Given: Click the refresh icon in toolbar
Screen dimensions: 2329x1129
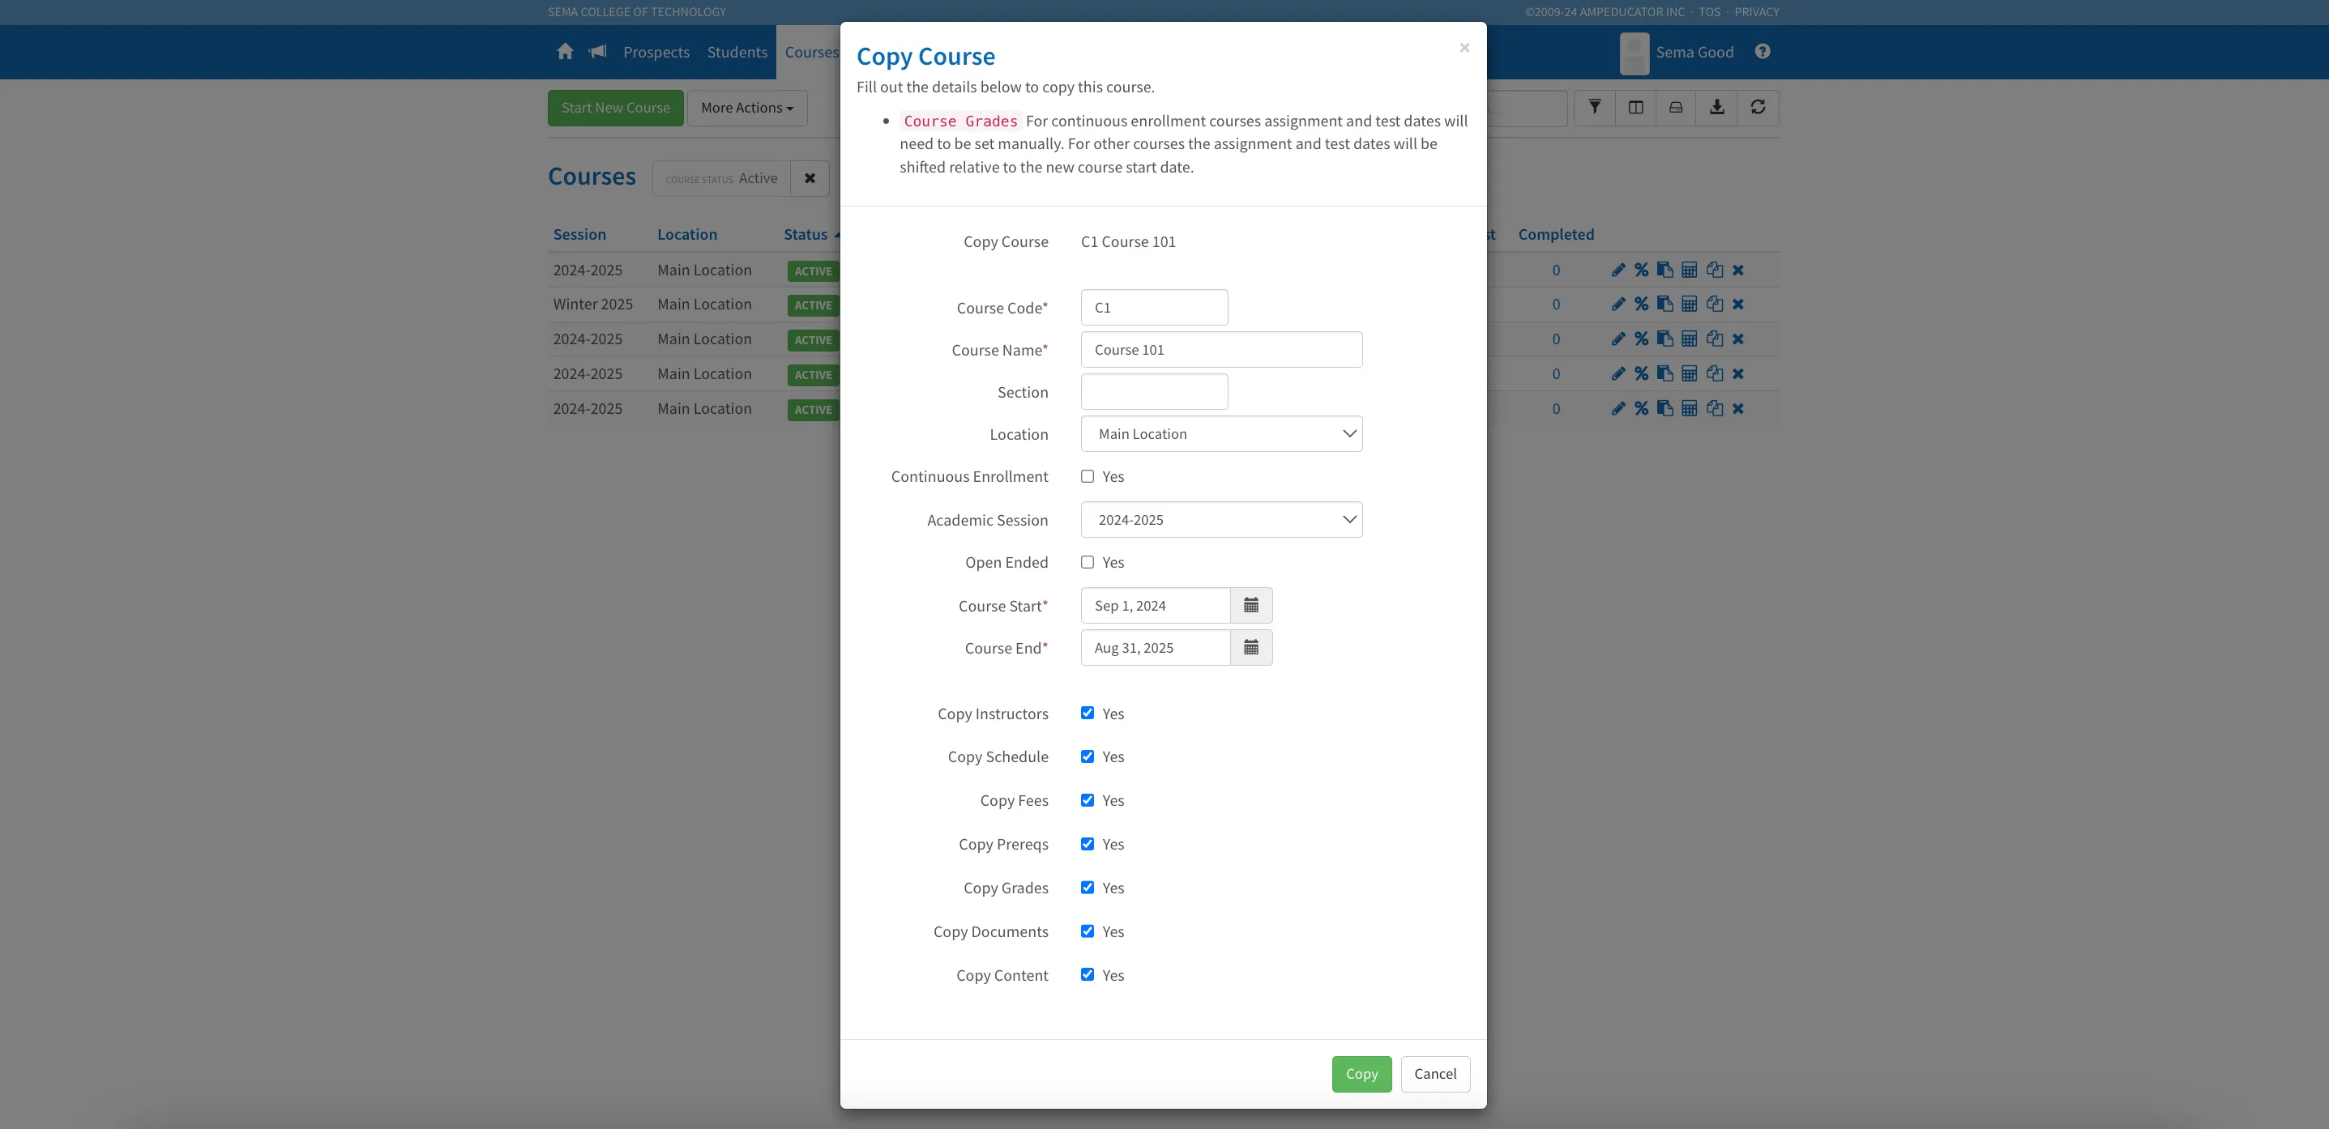Looking at the screenshot, I should click(x=1758, y=108).
